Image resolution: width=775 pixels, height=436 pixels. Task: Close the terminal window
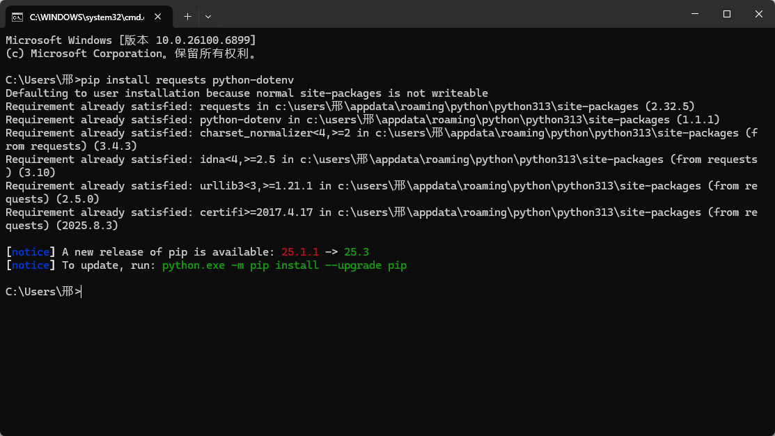[758, 14]
